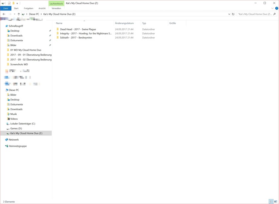Open the blue Help question mark icon
The width and height of the screenshot is (279, 204).
[277, 8]
